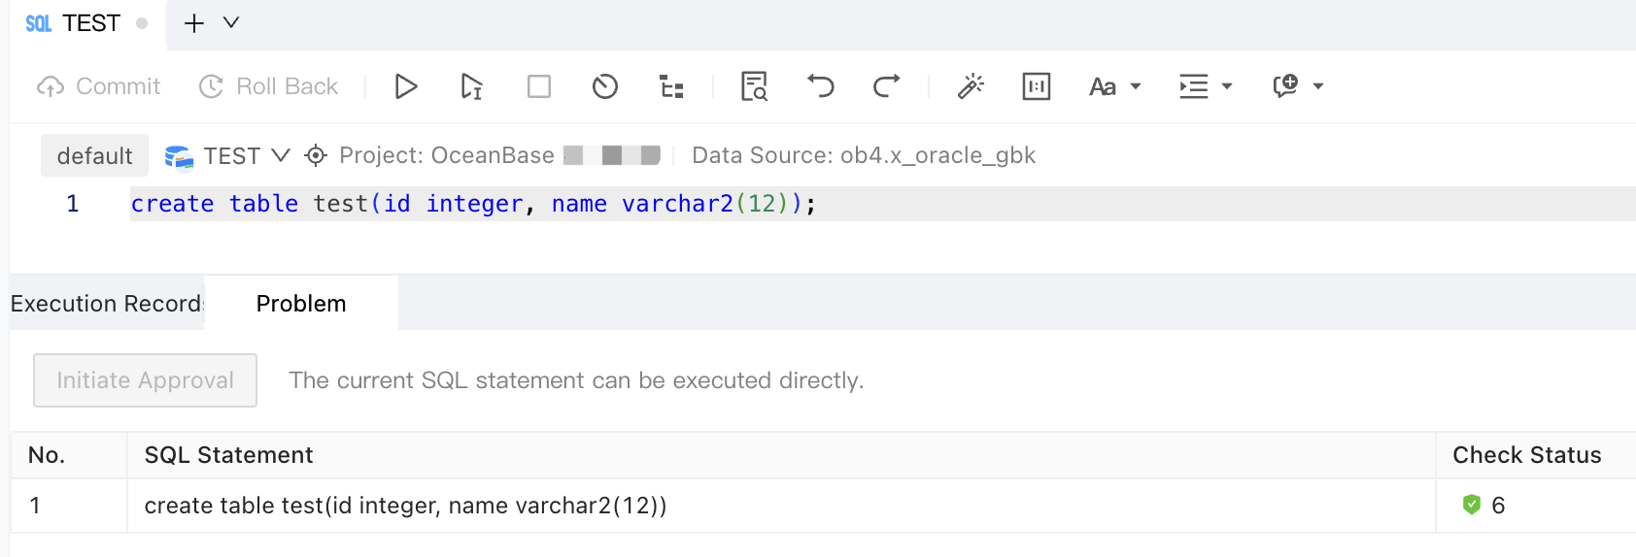1636x557 pixels.
Task: Expand the new-window type chevron
Action: click(x=231, y=22)
